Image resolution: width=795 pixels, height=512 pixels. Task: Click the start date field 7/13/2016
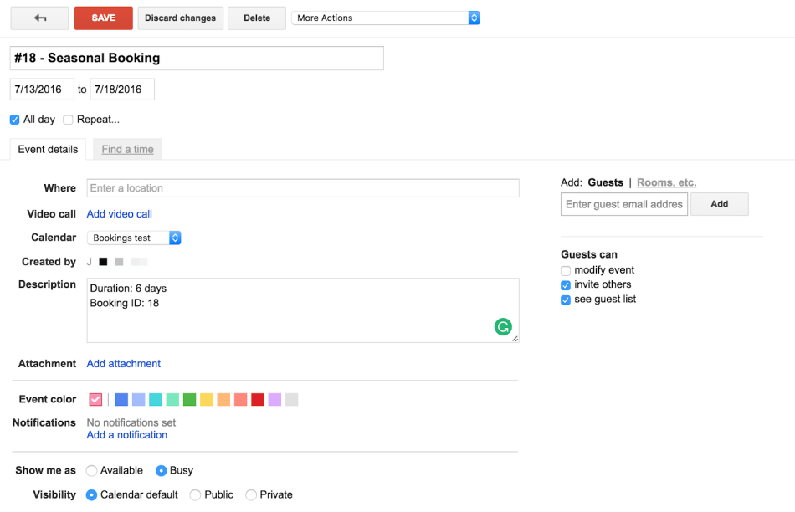click(42, 90)
